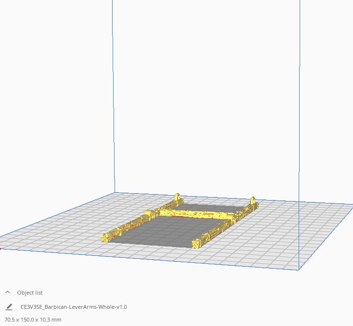
Task: Click the 70.5 x 150.0 x 10.3 mm dimensions
Action: tap(33, 320)
